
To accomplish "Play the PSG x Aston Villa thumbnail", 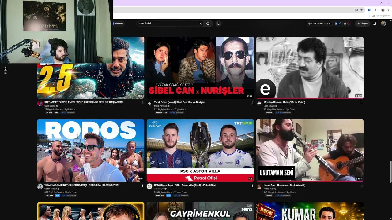I will 200,150.
